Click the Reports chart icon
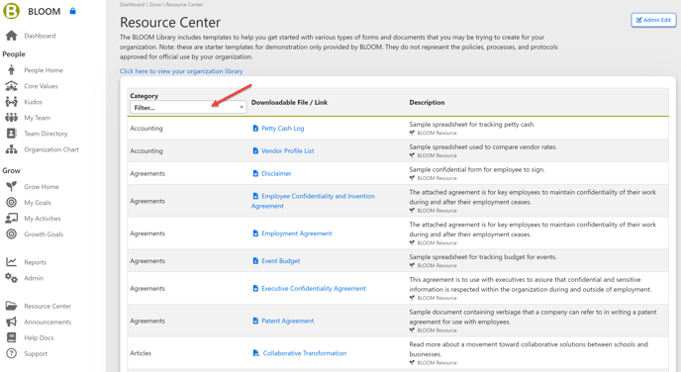This screenshot has width=681, height=372. pos(11,262)
